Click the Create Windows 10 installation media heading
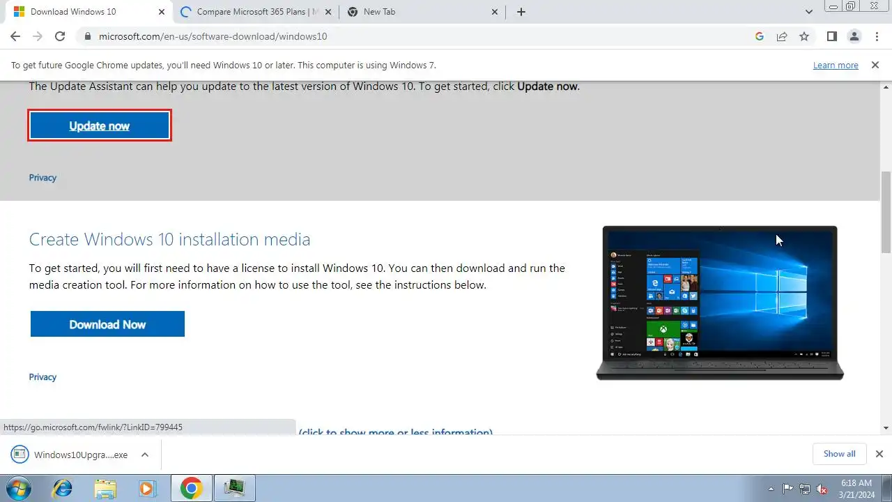Image resolution: width=892 pixels, height=502 pixels. click(169, 239)
